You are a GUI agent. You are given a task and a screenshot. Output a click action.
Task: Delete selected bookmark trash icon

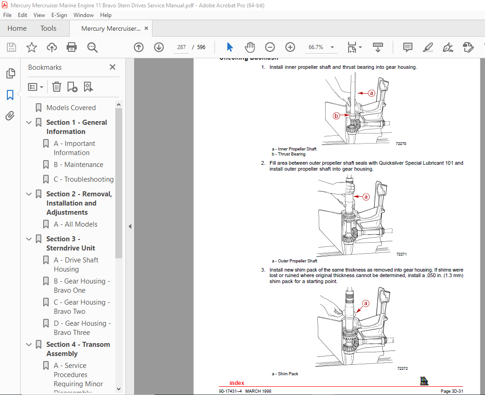(x=56, y=87)
